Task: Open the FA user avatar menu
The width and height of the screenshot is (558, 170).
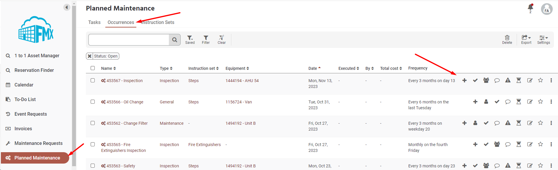Action: point(547,9)
